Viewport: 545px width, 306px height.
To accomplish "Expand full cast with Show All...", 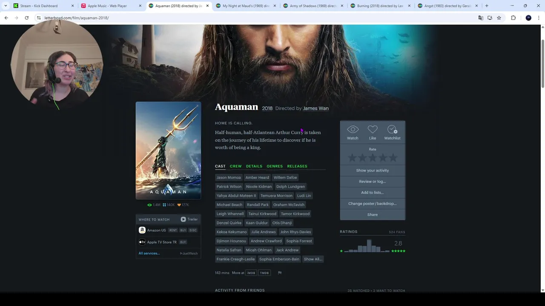I will click(x=313, y=259).
